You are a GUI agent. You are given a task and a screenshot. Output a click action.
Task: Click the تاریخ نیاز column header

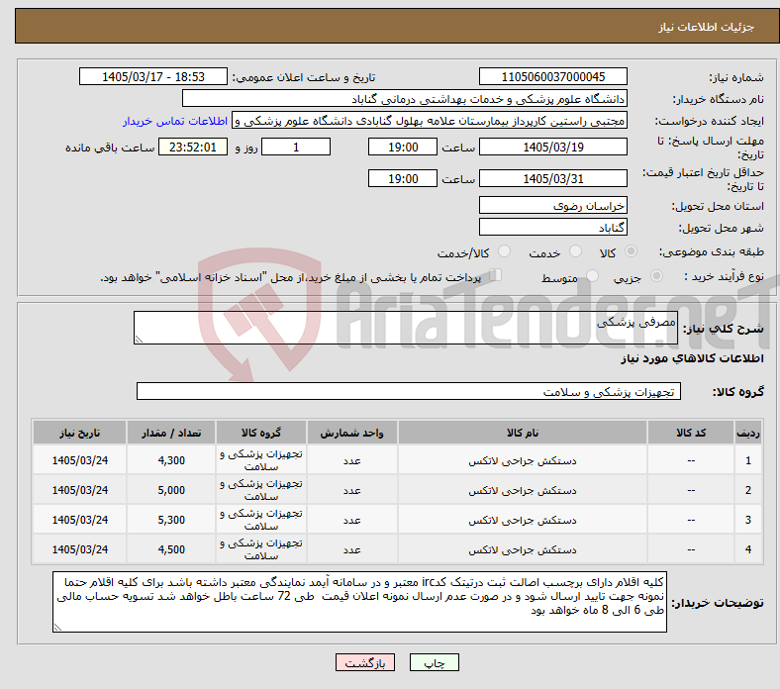pyautogui.click(x=79, y=433)
